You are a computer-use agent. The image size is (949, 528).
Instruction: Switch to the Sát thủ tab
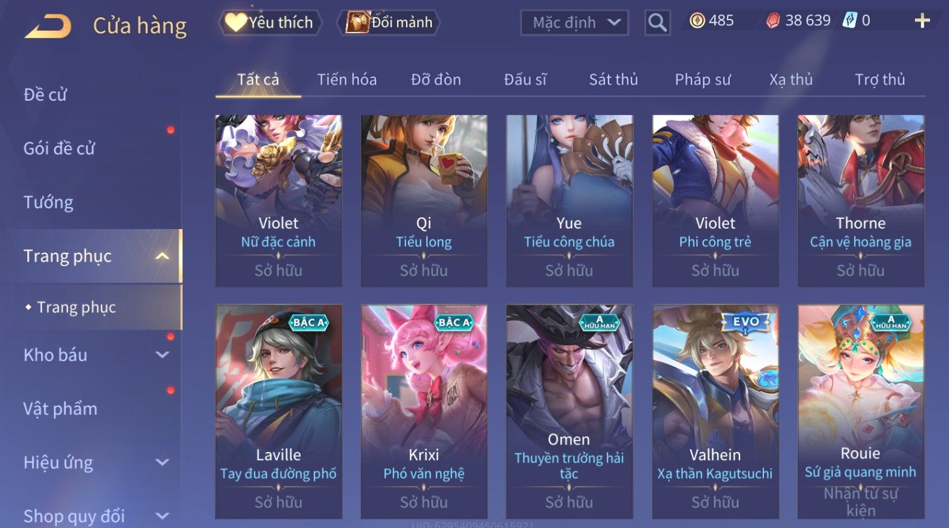click(613, 80)
